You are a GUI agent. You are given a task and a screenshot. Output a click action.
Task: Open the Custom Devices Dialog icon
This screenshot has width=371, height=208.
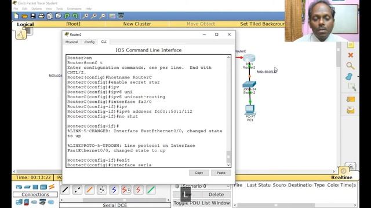click(121, 16)
